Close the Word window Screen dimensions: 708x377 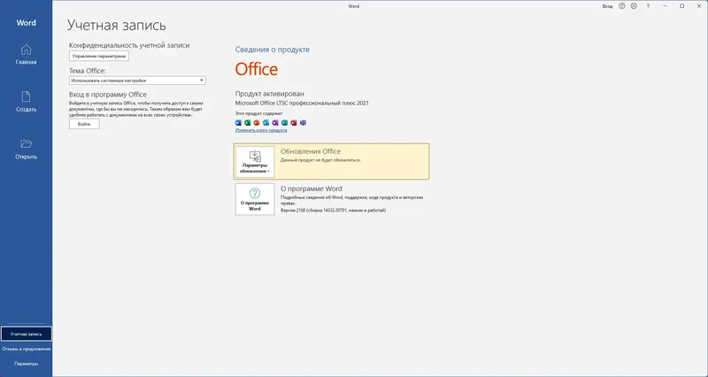pyautogui.click(x=699, y=6)
